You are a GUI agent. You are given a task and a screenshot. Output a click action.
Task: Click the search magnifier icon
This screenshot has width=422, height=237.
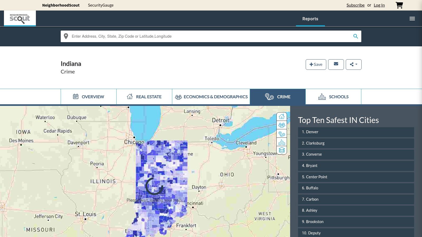356,36
